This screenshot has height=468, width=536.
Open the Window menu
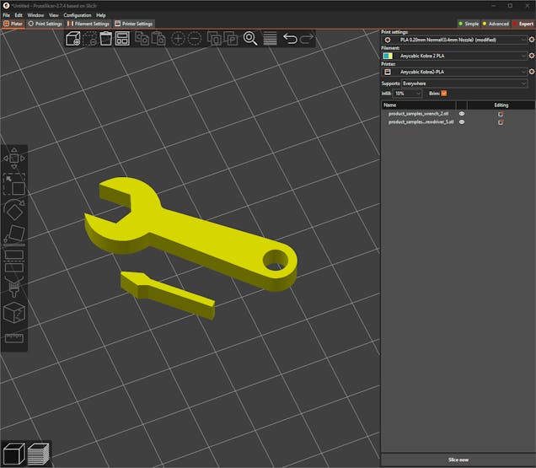(x=35, y=15)
